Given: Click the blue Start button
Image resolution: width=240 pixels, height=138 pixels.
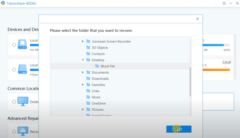Looking at the screenshot, I should pos(179,129).
